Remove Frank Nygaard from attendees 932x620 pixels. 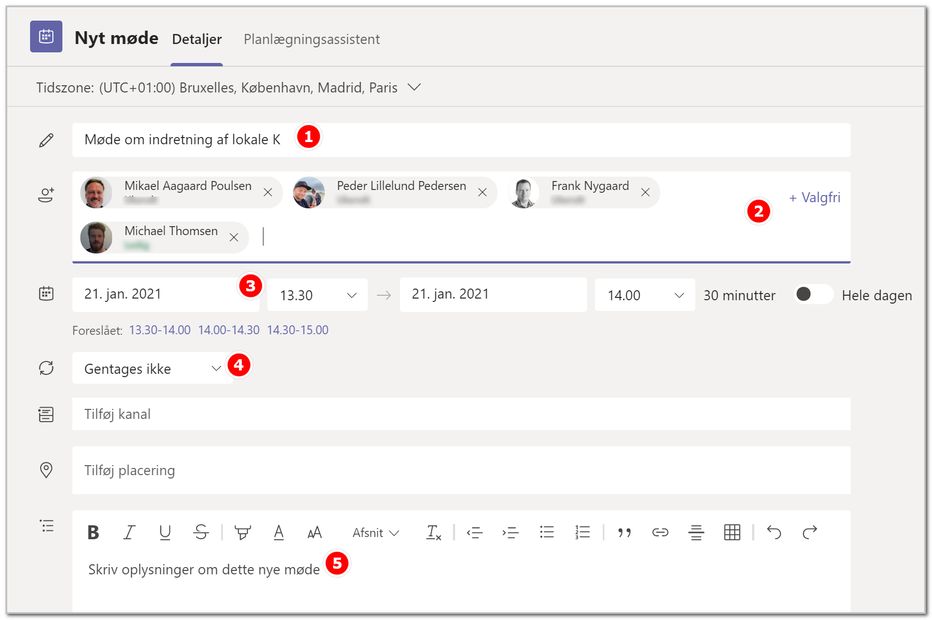pyautogui.click(x=645, y=192)
